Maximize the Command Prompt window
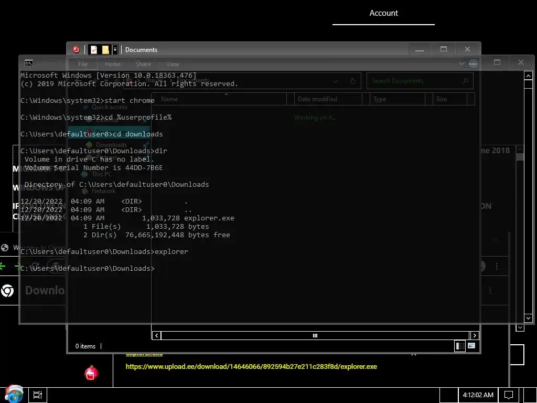 [497, 62]
